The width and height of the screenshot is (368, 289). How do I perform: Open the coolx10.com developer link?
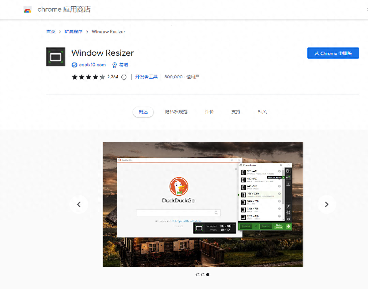click(x=92, y=65)
